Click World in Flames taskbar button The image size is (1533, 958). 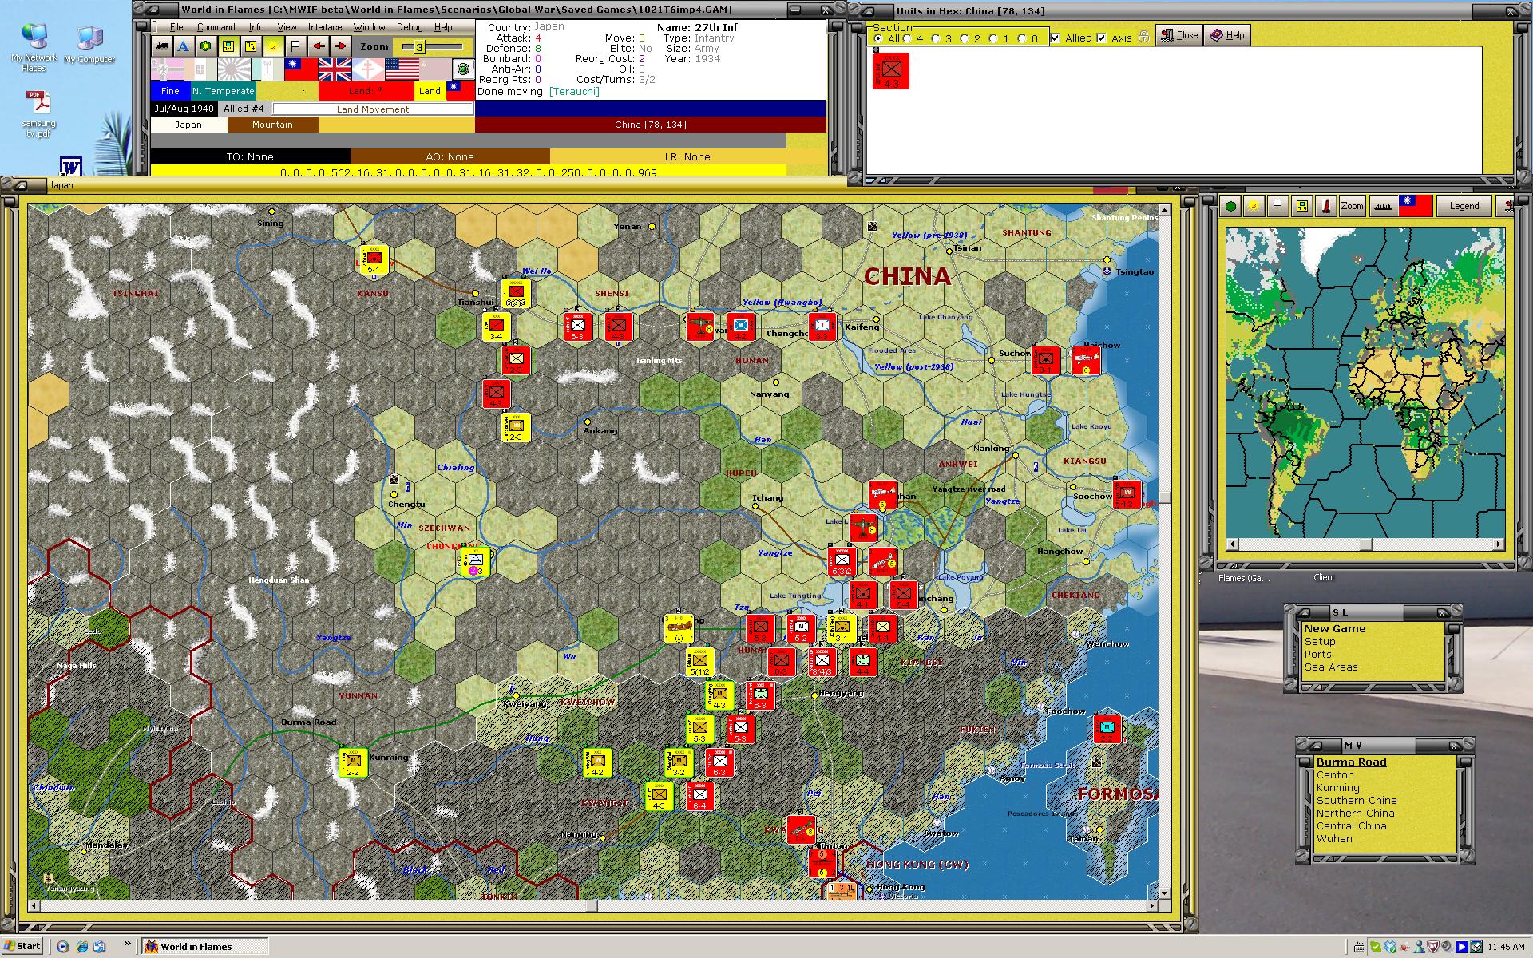[x=204, y=947]
